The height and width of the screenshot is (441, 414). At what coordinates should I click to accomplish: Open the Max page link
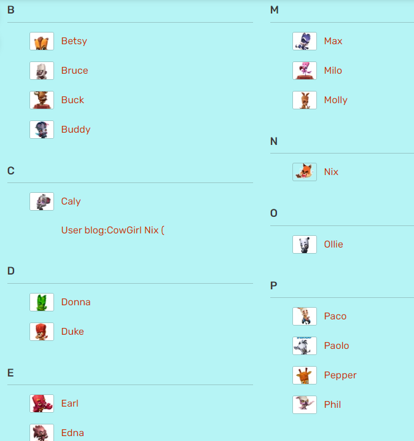333,41
